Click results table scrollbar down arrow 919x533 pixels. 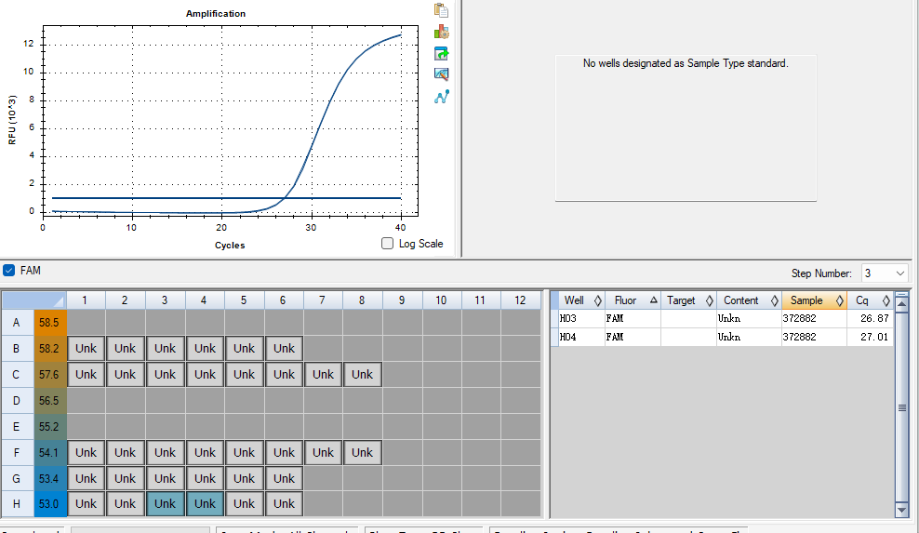click(902, 510)
